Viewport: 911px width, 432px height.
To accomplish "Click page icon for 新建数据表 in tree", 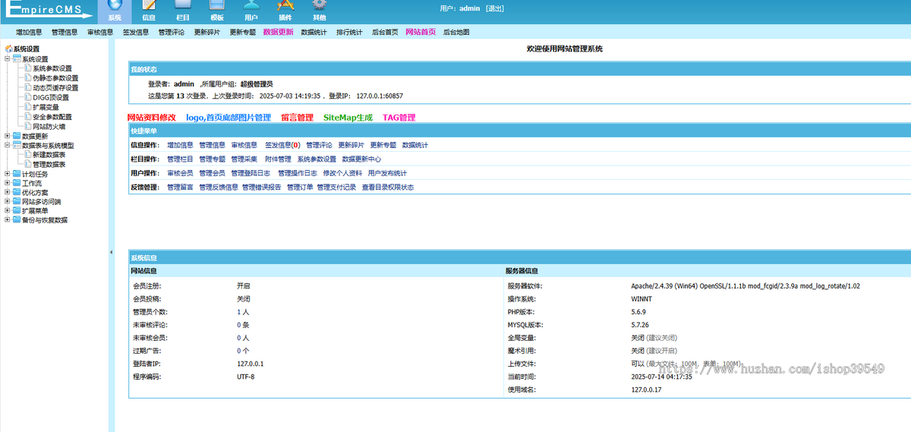I will [x=27, y=155].
